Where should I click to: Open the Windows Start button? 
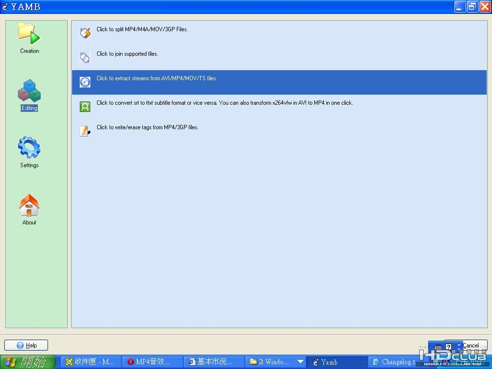[27, 362]
